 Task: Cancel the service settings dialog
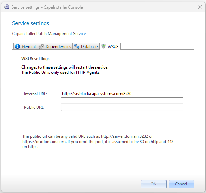pos(181,184)
